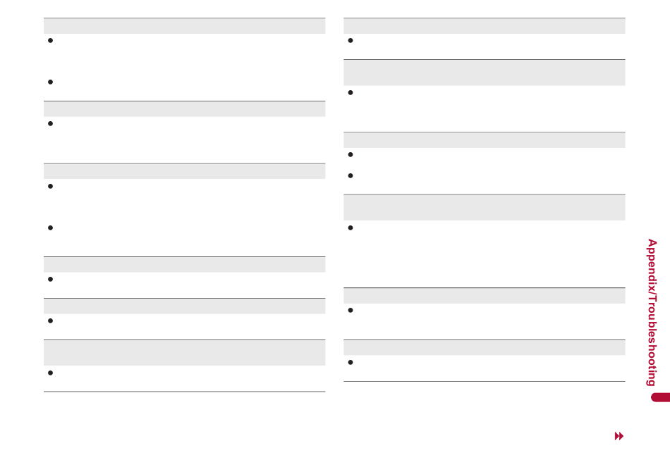Select the tall bottom gray header in left column

coord(184,353)
